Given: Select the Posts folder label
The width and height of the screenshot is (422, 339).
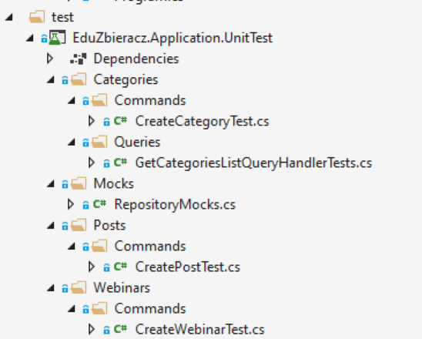Looking at the screenshot, I should tap(109, 226).
